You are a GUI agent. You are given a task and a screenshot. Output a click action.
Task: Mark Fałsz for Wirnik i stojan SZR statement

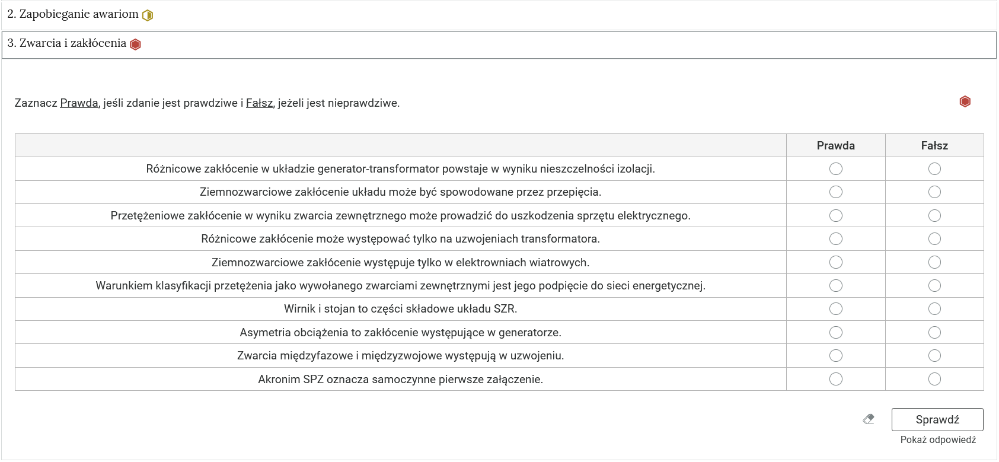(934, 309)
